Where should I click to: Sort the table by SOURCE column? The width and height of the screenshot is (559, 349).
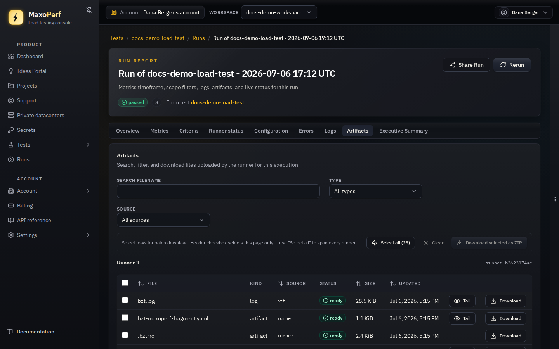[x=292, y=283]
